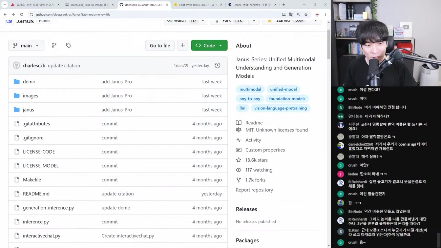Click the zoom magnifier icon in address bar
Viewport: 441px width, 248px height.
[x=299, y=14]
